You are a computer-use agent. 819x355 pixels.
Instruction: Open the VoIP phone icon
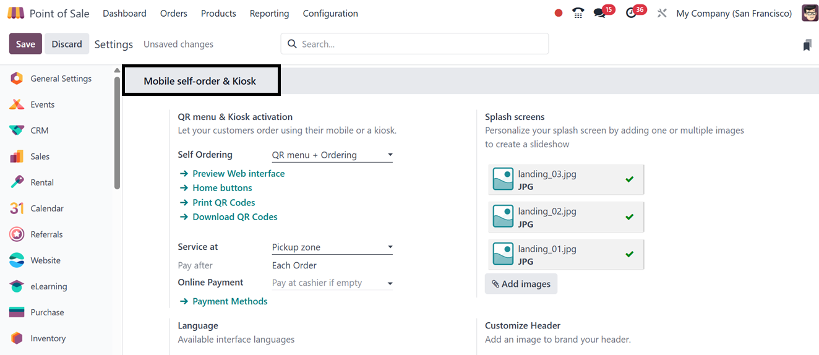pyautogui.click(x=578, y=13)
